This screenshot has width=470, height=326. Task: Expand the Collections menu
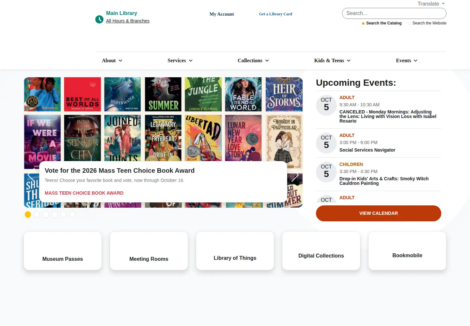tap(253, 61)
